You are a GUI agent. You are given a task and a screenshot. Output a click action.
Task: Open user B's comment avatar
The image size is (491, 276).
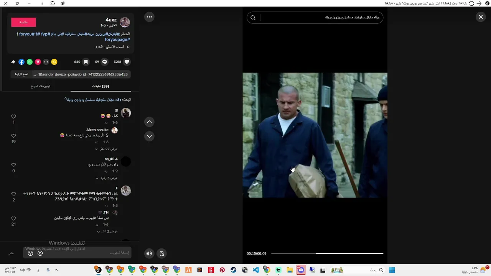tap(126, 113)
